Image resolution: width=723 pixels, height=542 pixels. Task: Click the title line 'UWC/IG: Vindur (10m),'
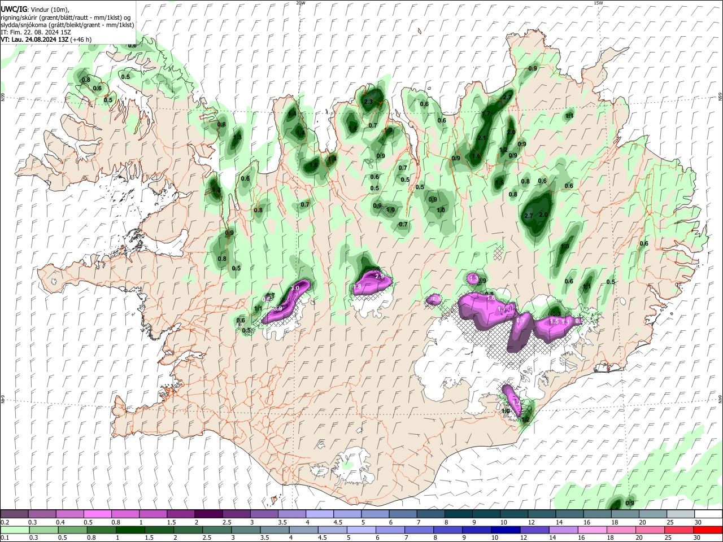click(35, 10)
